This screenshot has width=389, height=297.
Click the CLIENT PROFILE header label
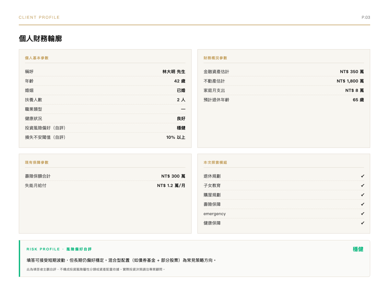(39, 17)
